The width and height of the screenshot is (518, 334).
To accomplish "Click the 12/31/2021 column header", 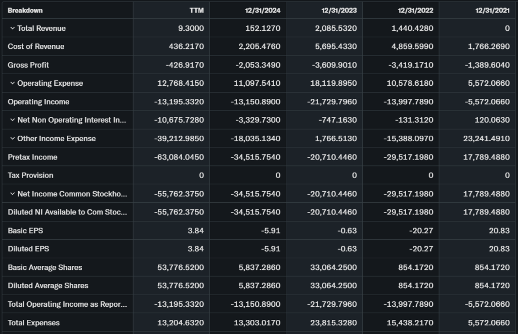I will 492,11.
